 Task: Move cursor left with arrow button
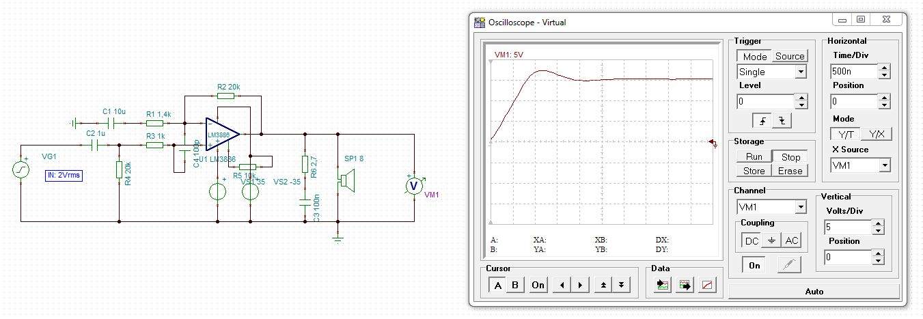pyautogui.click(x=561, y=285)
